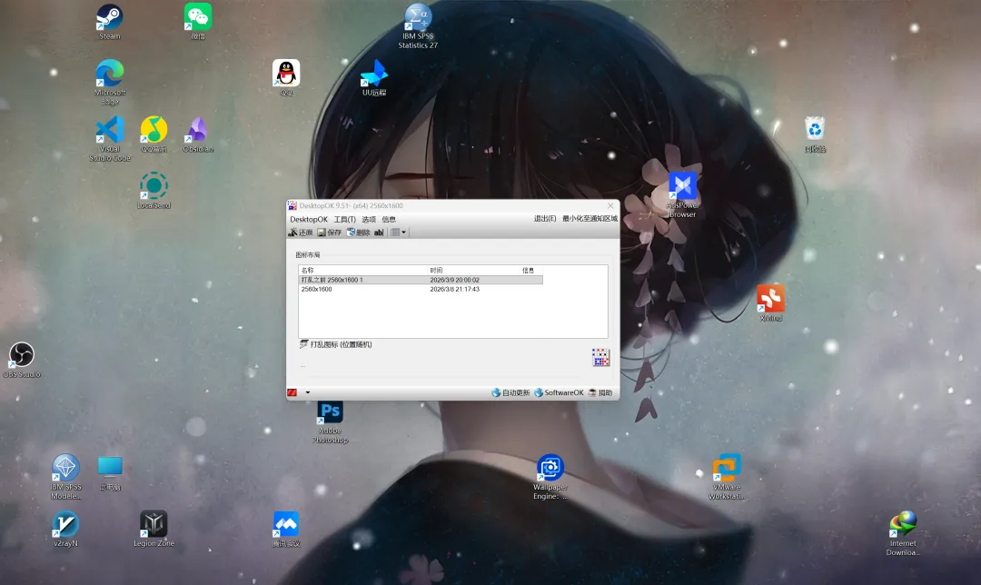This screenshot has width=981, height=585.
Task: Select the Adobe Photoshop shortcut
Action: (x=331, y=421)
